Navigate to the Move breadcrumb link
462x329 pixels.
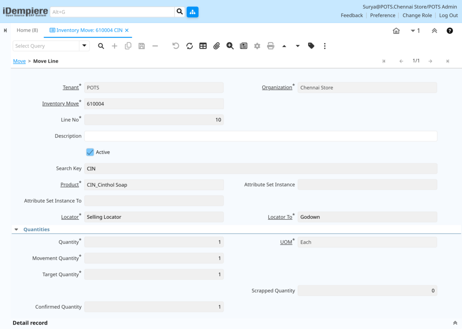coord(19,61)
